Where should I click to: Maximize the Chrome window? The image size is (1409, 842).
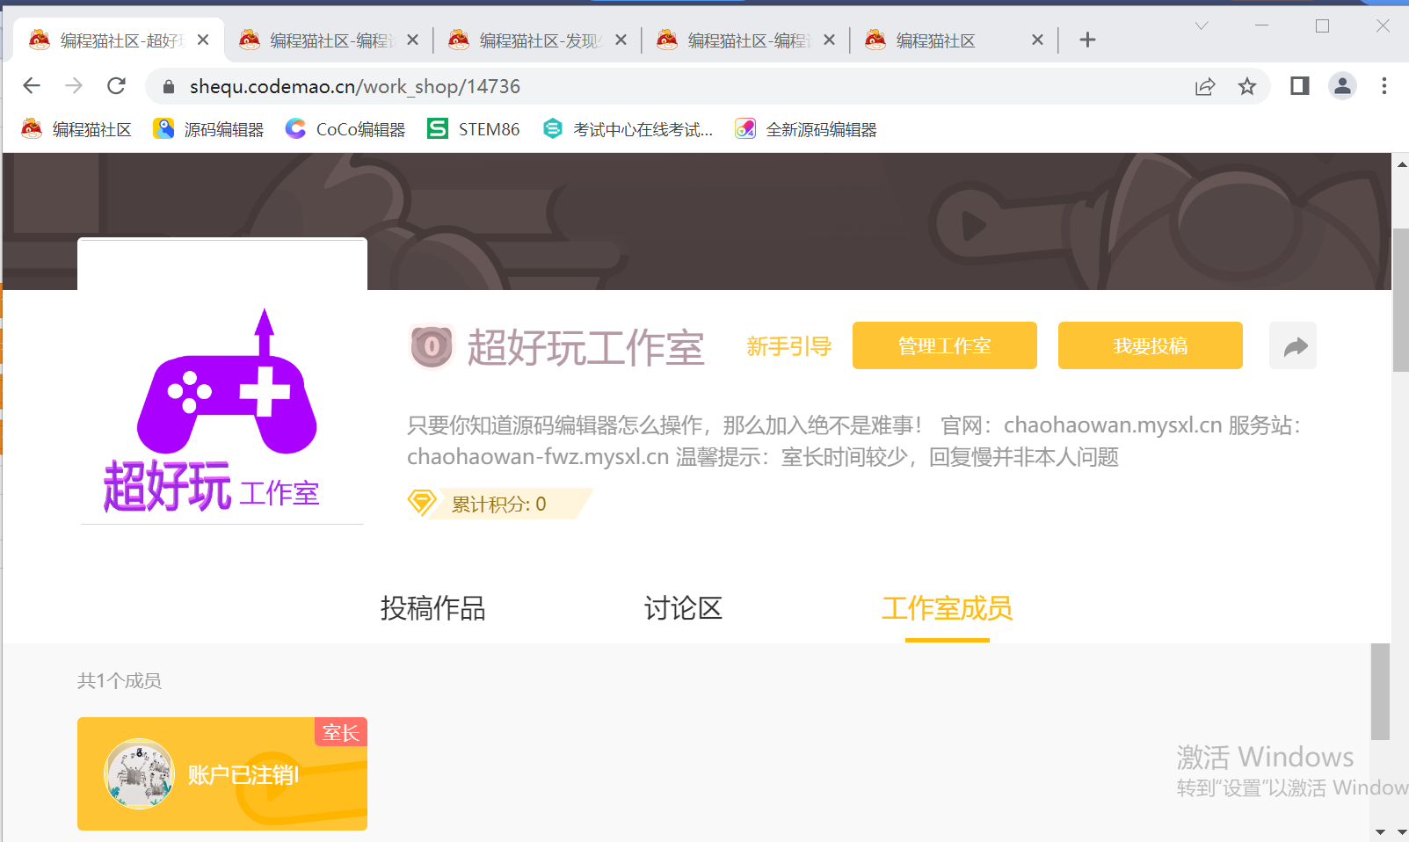click(1322, 25)
